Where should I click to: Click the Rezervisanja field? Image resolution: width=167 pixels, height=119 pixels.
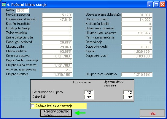click(137, 42)
